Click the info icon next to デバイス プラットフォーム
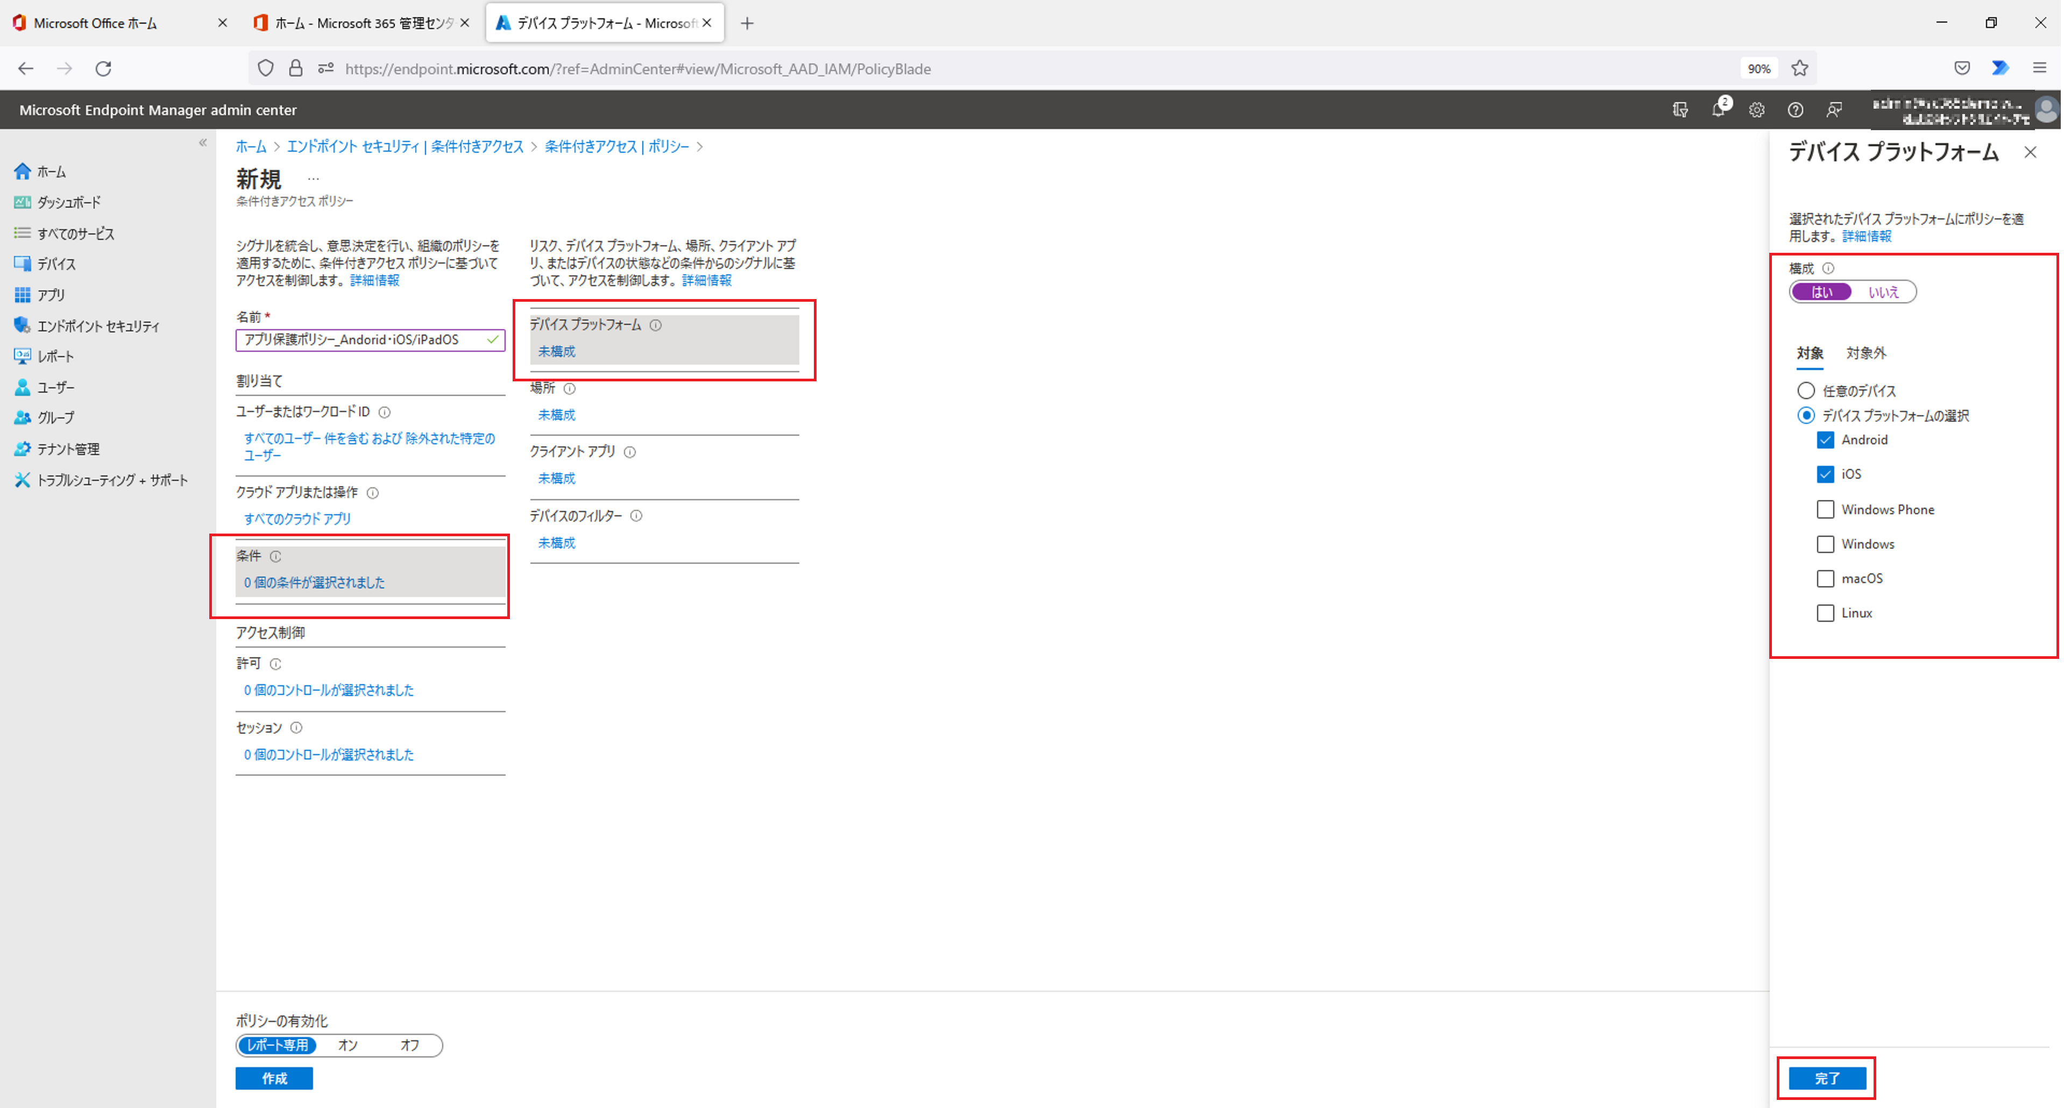 (x=655, y=325)
